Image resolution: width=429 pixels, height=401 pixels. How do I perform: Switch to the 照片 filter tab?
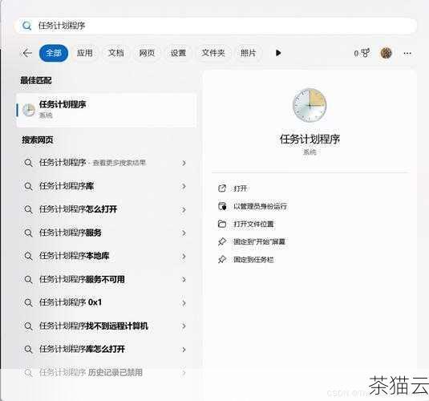248,53
